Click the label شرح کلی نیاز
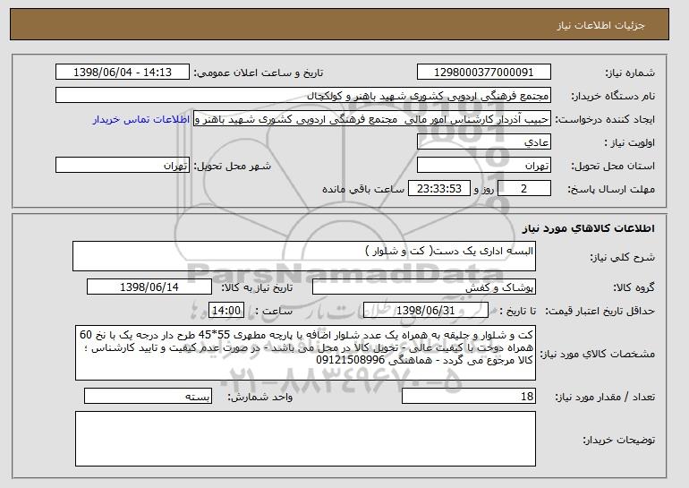 pyautogui.click(x=622, y=257)
